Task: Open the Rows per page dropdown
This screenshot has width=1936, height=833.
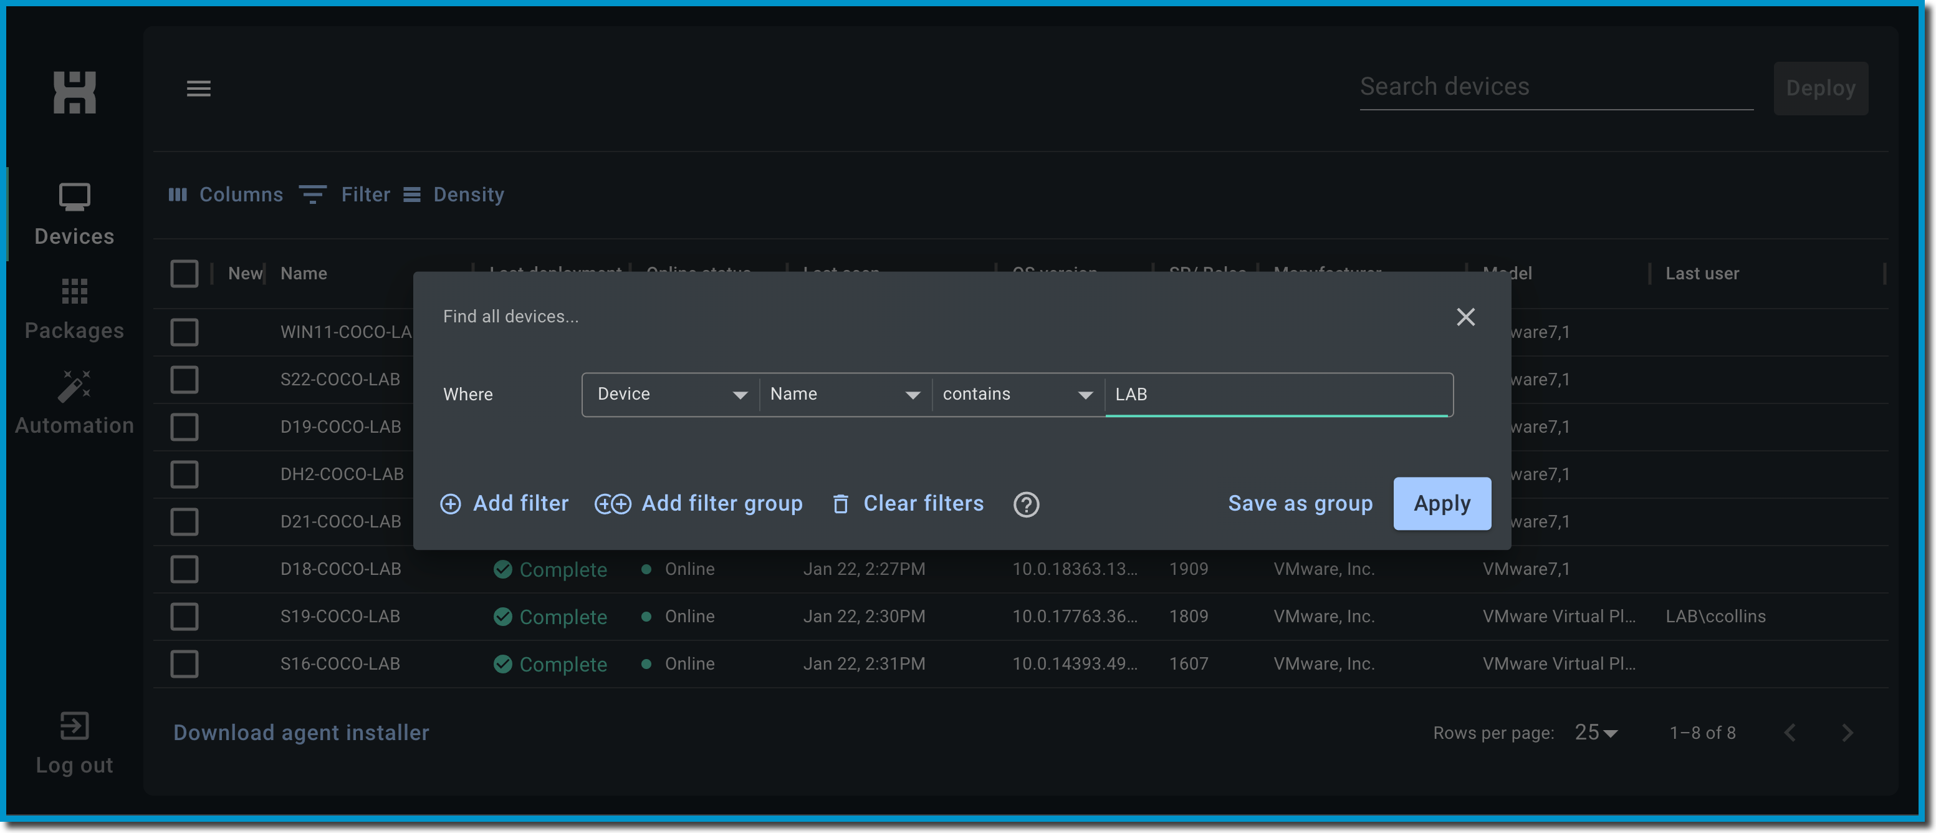Action: coord(1596,732)
